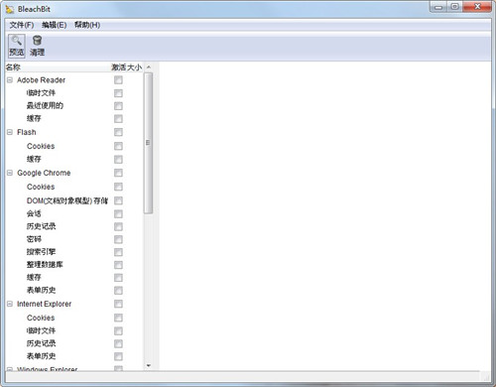Check 历史记录 under Google Chrome
This screenshot has width=496, height=387.
[118, 226]
